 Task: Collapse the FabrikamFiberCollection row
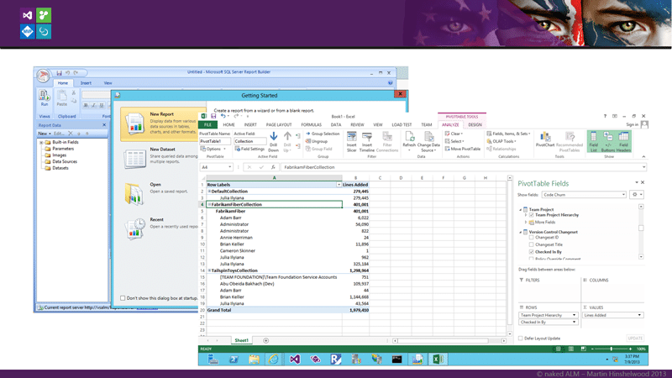(x=209, y=204)
